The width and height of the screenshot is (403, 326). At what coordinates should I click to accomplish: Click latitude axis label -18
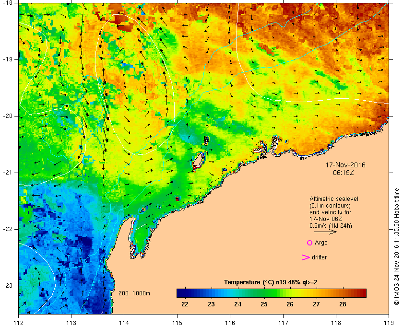[x=7, y=3]
